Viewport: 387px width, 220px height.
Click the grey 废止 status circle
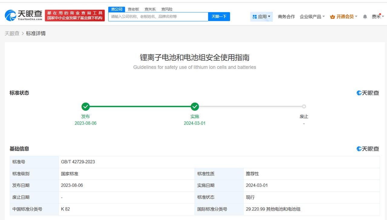tap(304, 106)
